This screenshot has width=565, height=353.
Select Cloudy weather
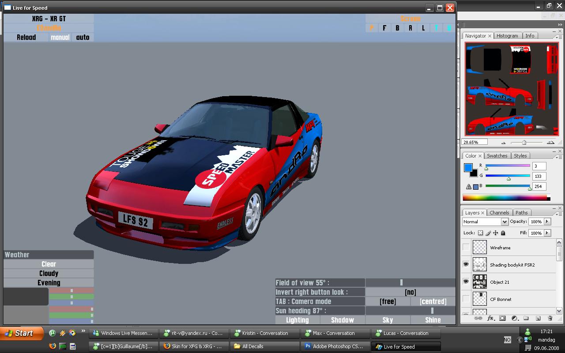(49, 274)
